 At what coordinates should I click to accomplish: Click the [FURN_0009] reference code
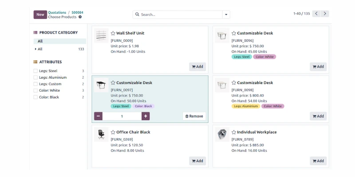(x=122, y=41)
